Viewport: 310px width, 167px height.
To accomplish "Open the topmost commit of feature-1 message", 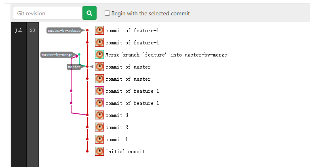I will (x=132, y=30).
